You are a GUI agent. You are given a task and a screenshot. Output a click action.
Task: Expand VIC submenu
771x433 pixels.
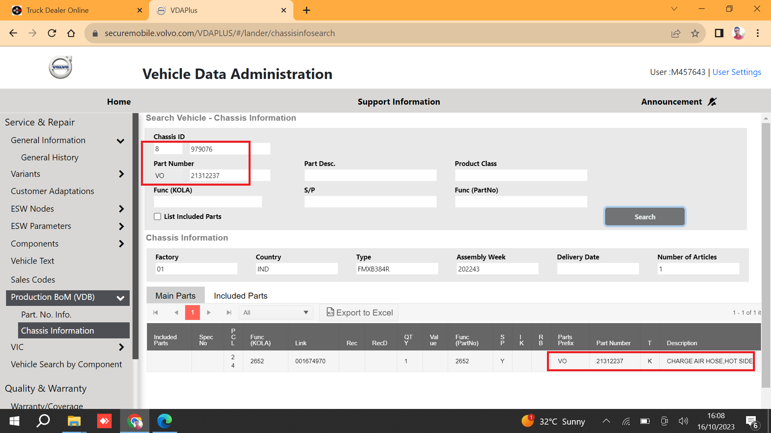[x=121, y=347]
